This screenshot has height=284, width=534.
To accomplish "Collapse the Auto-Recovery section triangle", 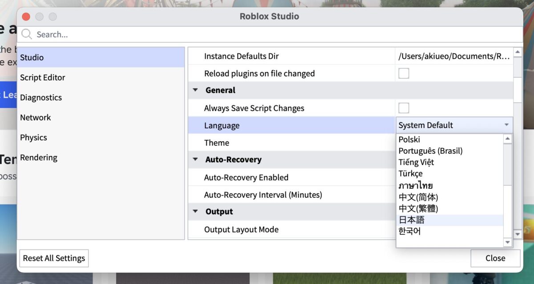I will coord(195,160).
